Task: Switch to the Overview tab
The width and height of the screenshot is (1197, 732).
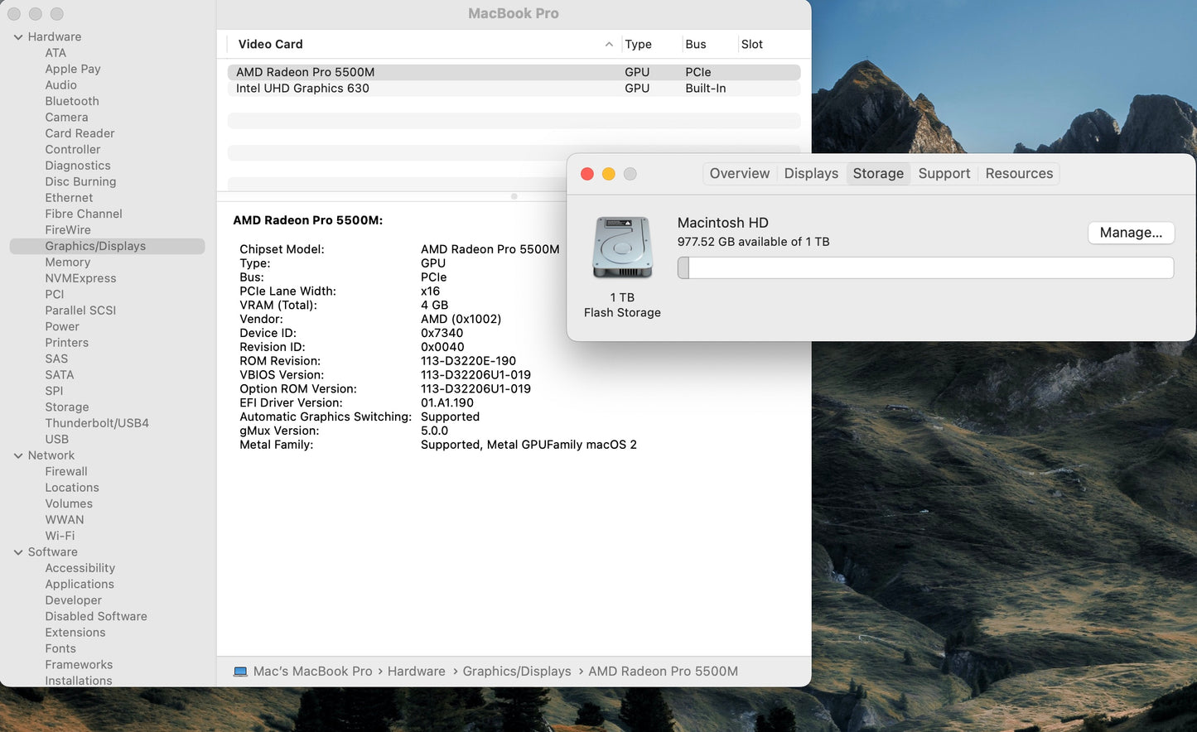Action: [739, 174]
